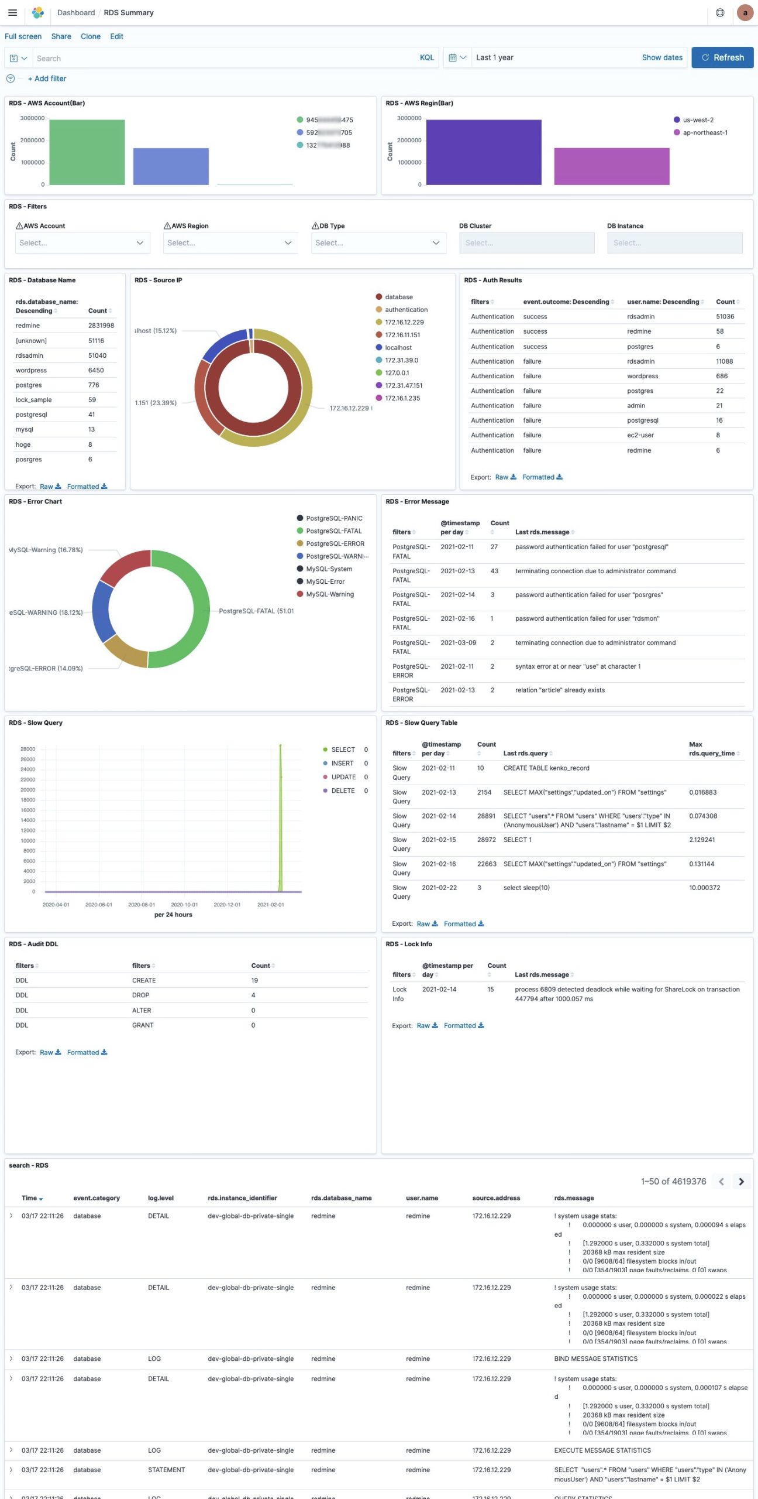Toggle the SELECT series in Slow Query legend

tap(343, 749)
